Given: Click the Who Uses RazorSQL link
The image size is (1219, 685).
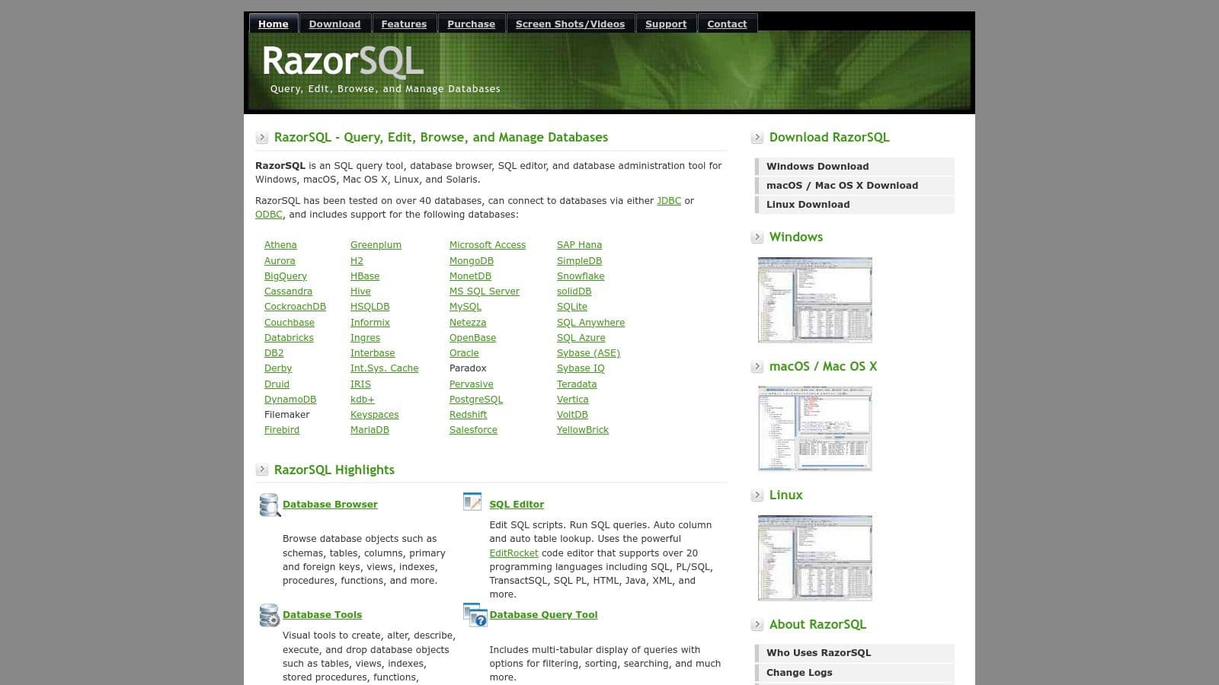Looking at the screenshot, I should click(818, 652).
